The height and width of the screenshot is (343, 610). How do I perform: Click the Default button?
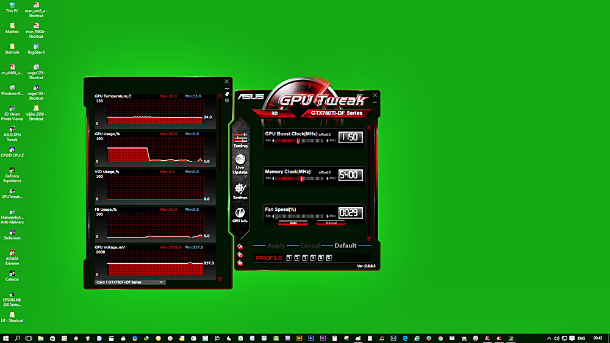(x=345, y=246)
